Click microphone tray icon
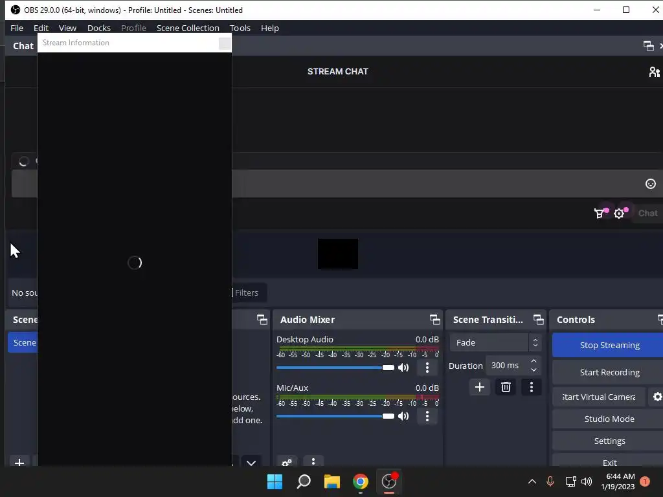This screenshot has width=663, height=497. click(550, 481)
